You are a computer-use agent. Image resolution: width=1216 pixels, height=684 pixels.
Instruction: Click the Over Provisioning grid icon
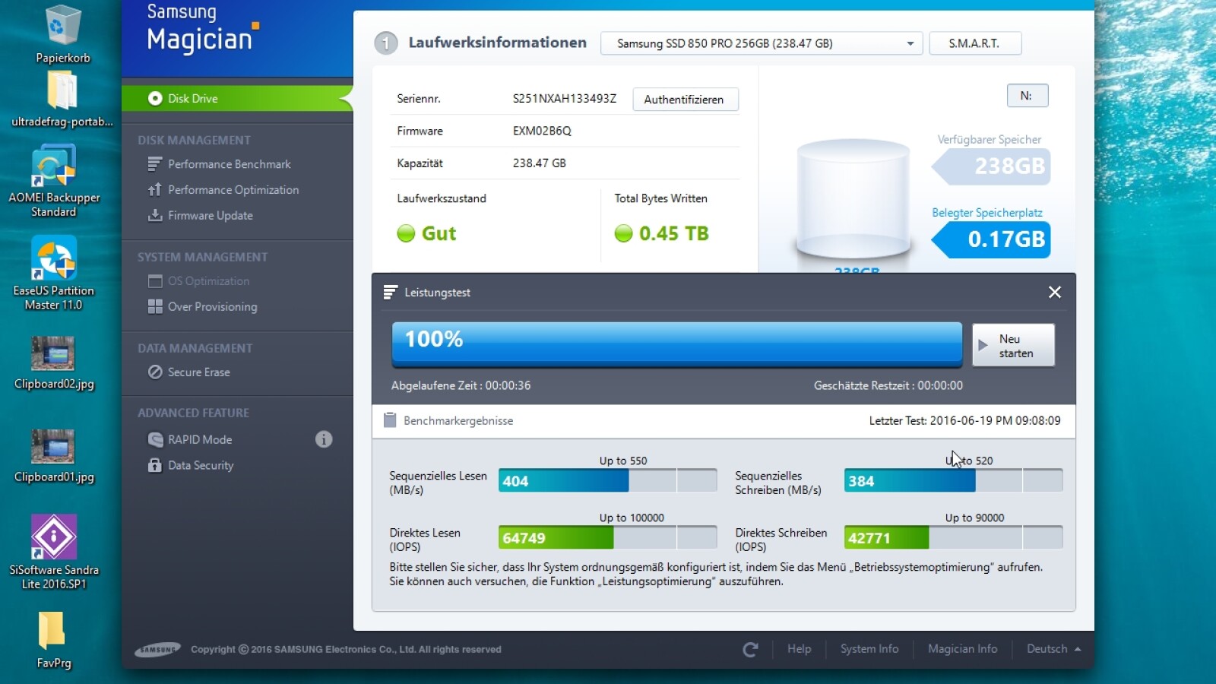155,307
